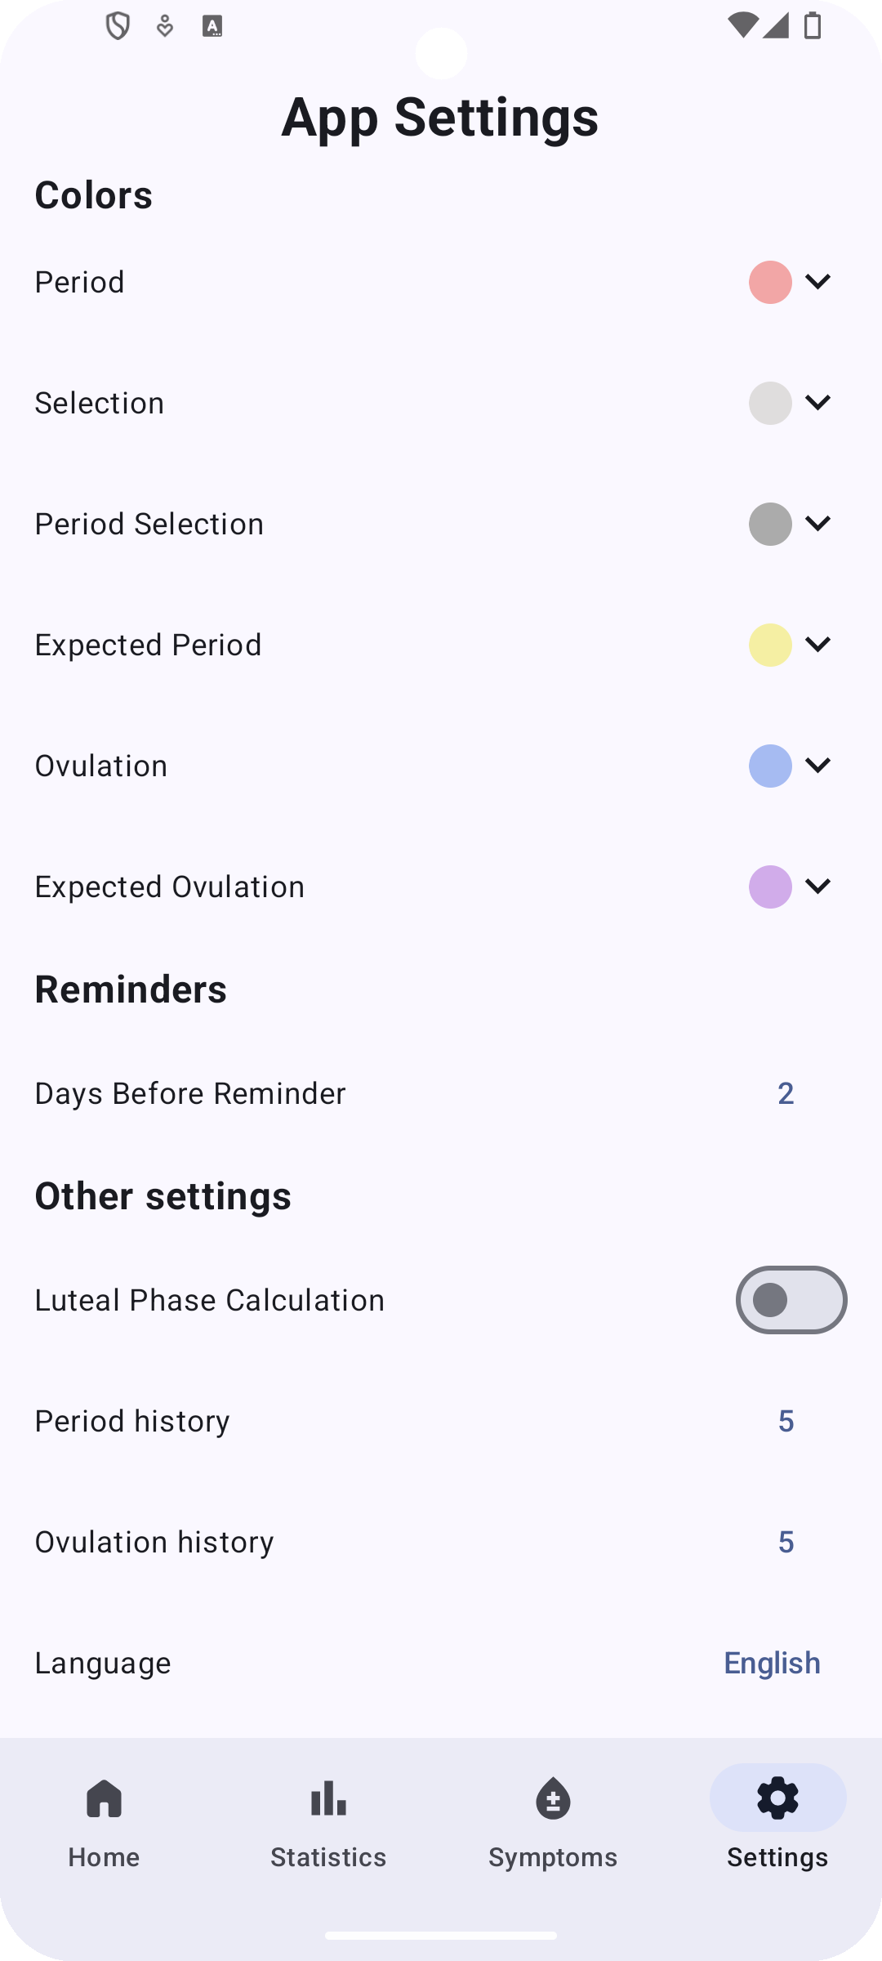Click the blue Ovulation color swatch
The image size is (882, 1961).
pos(770,766)
